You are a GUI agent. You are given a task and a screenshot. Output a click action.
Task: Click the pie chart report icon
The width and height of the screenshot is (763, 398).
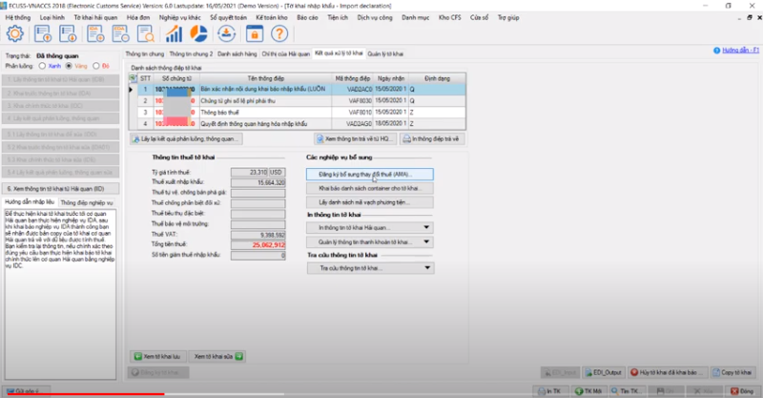point(200,33)
